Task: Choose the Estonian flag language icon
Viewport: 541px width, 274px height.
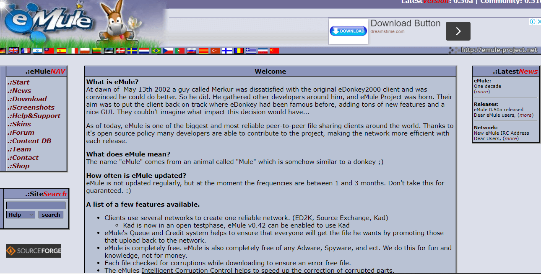Action: (x=109, y=50)
